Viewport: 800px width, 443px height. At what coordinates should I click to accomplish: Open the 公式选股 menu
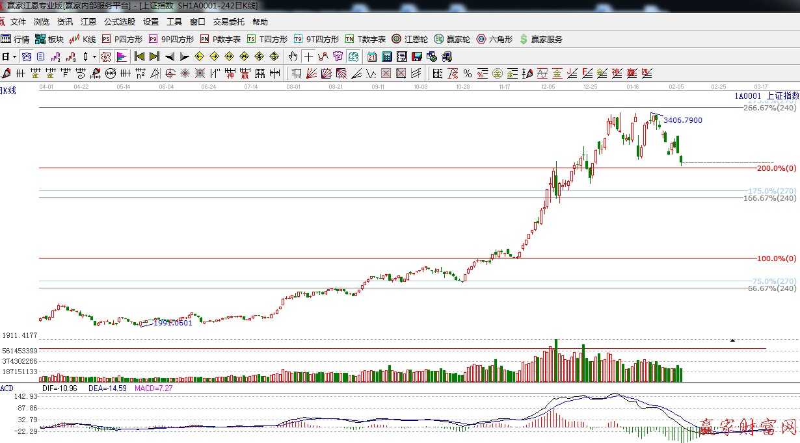coord(120,21)
